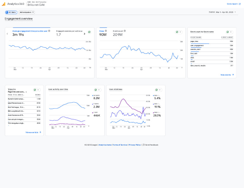Image resolution: width=244 pixels, height=188 pixels.
Task: Click the Cara ampuh page title row
Action: pos(24,120)
